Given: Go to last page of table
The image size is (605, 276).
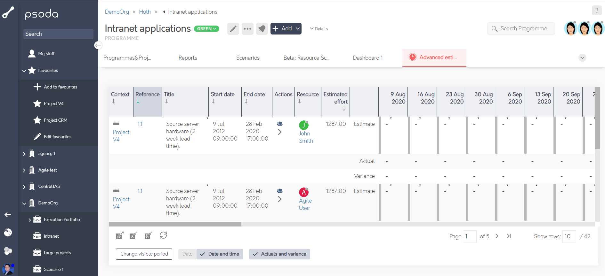Looking at the screenshot, I should [x=509, y=236].
